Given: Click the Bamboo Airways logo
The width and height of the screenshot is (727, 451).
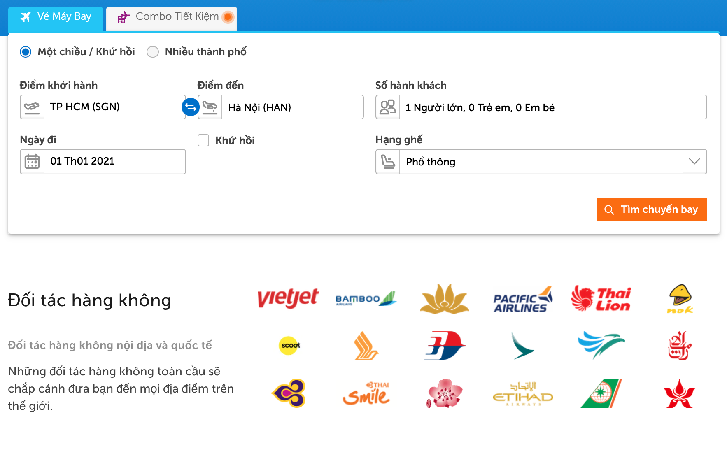Looking at the screenshot, I should coord(366,299).
